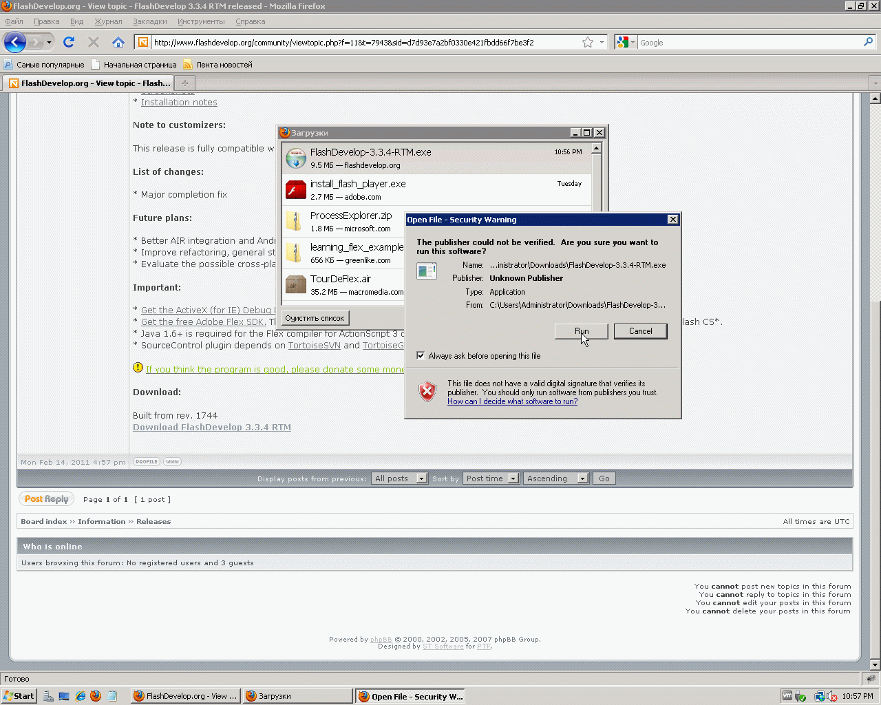The width and height of the screenshot is (881, 705).
Task: Select the FlashDevelop.org View topic tab
Action: point(89,83)
